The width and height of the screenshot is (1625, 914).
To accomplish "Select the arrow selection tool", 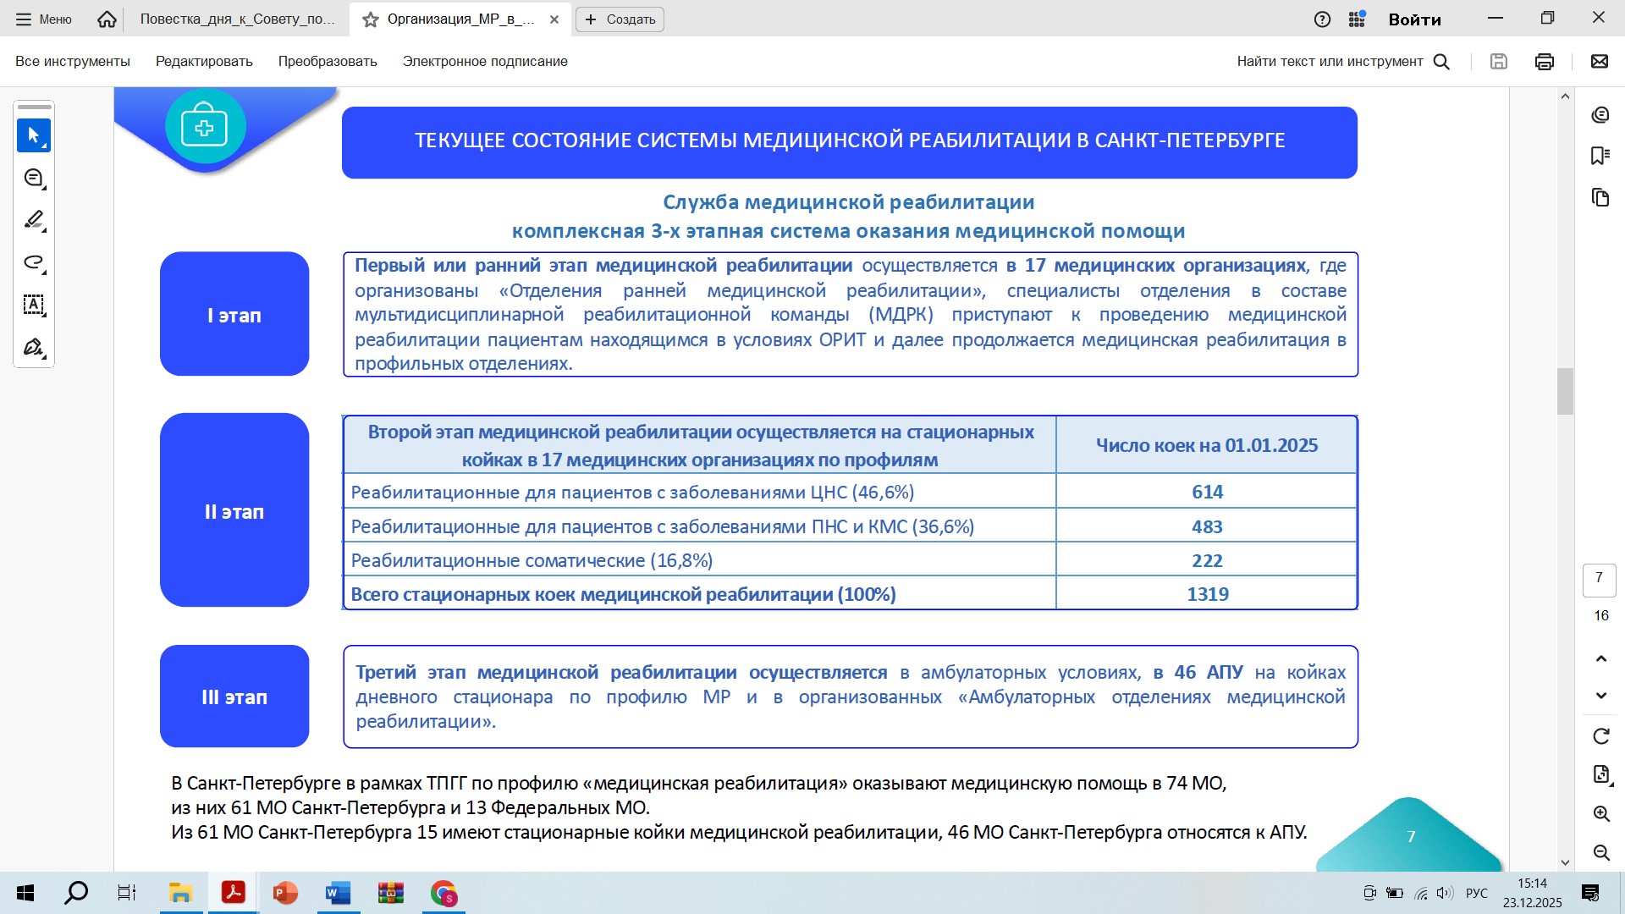I will click(x=34, y=135).
